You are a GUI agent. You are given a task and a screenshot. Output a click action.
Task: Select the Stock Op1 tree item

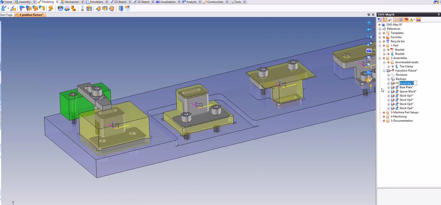pyautogui.click(x=406, y=96)
